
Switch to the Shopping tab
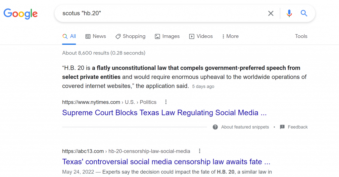point(130,36)
